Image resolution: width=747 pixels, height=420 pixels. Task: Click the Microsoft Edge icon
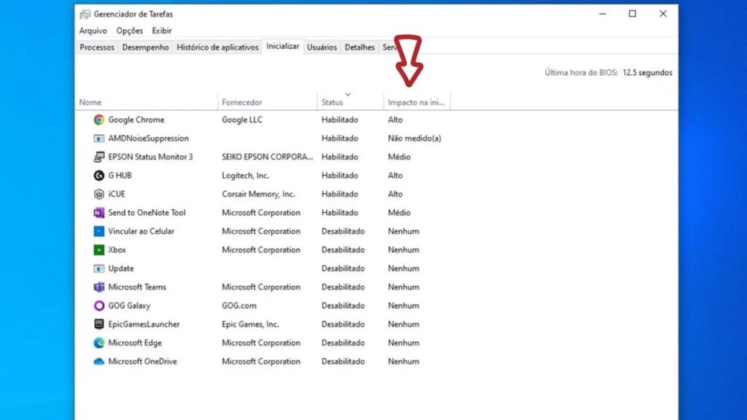(98, 343)
